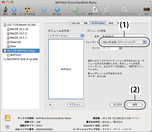Select the MacOS 10.4.10 volume
This screenshot has height=132, width=152.
click(x=21, y=29)
